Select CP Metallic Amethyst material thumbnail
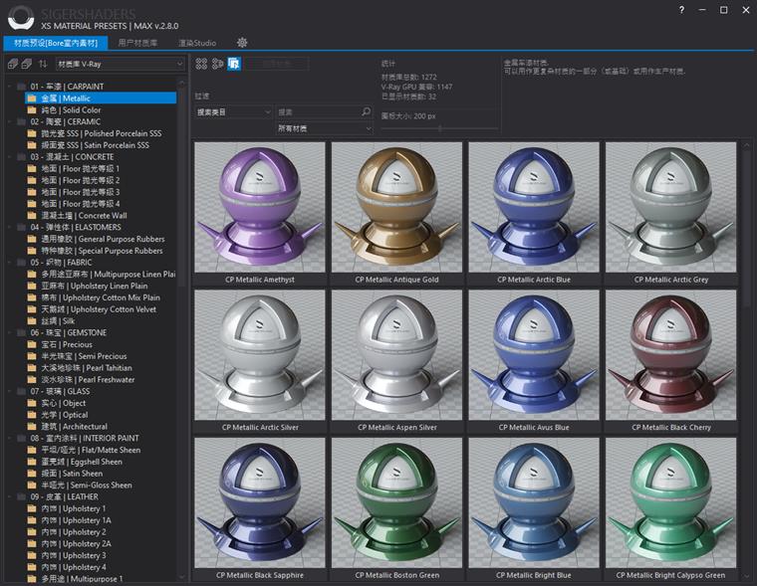Screen dimensions: 757x586 pyautogui.click(x=260, y=207)
